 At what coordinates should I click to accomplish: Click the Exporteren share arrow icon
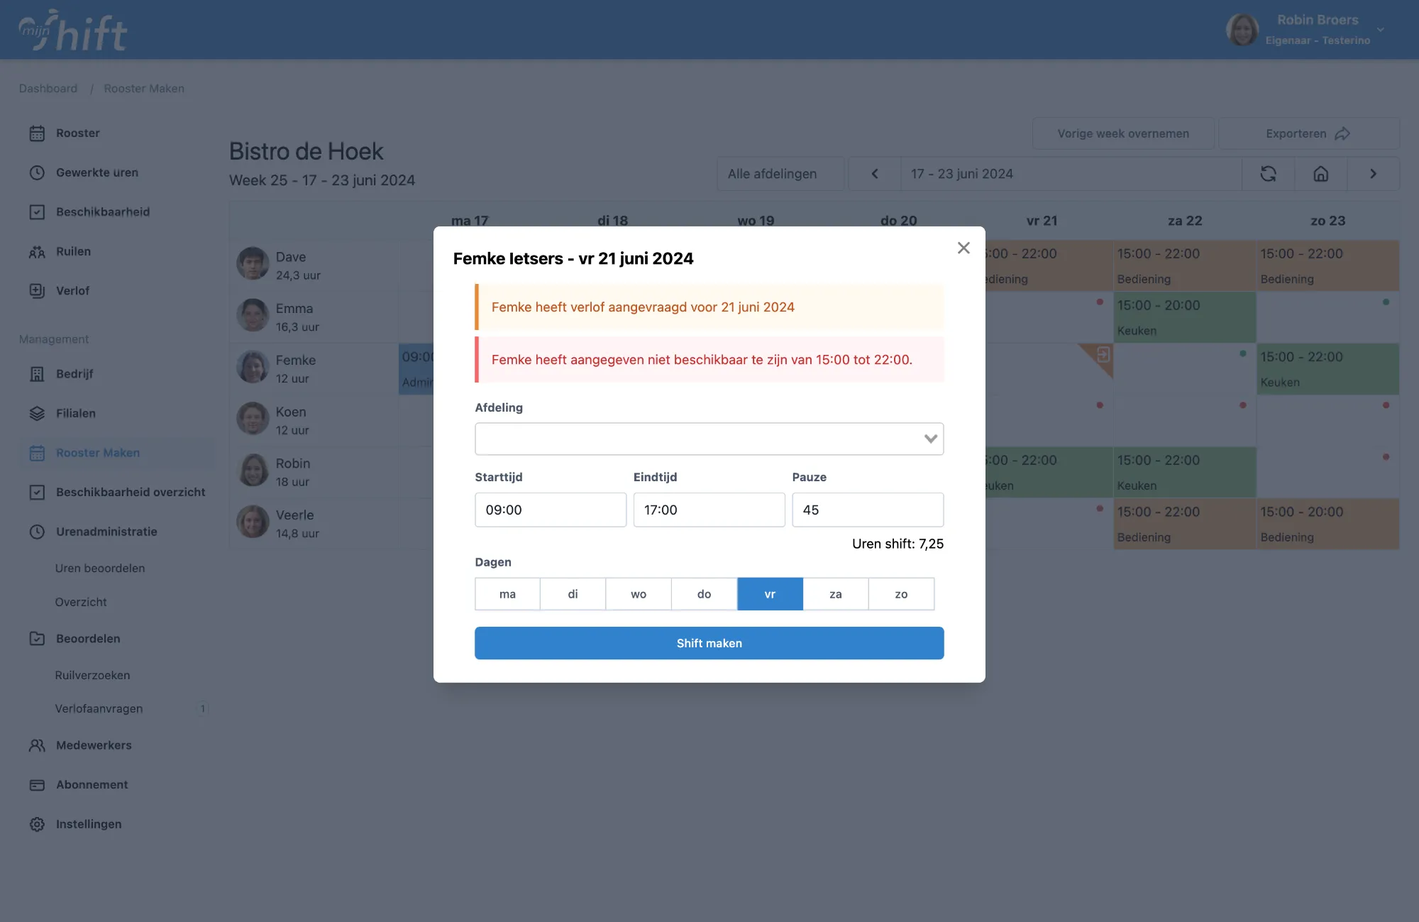(1342, 133)
